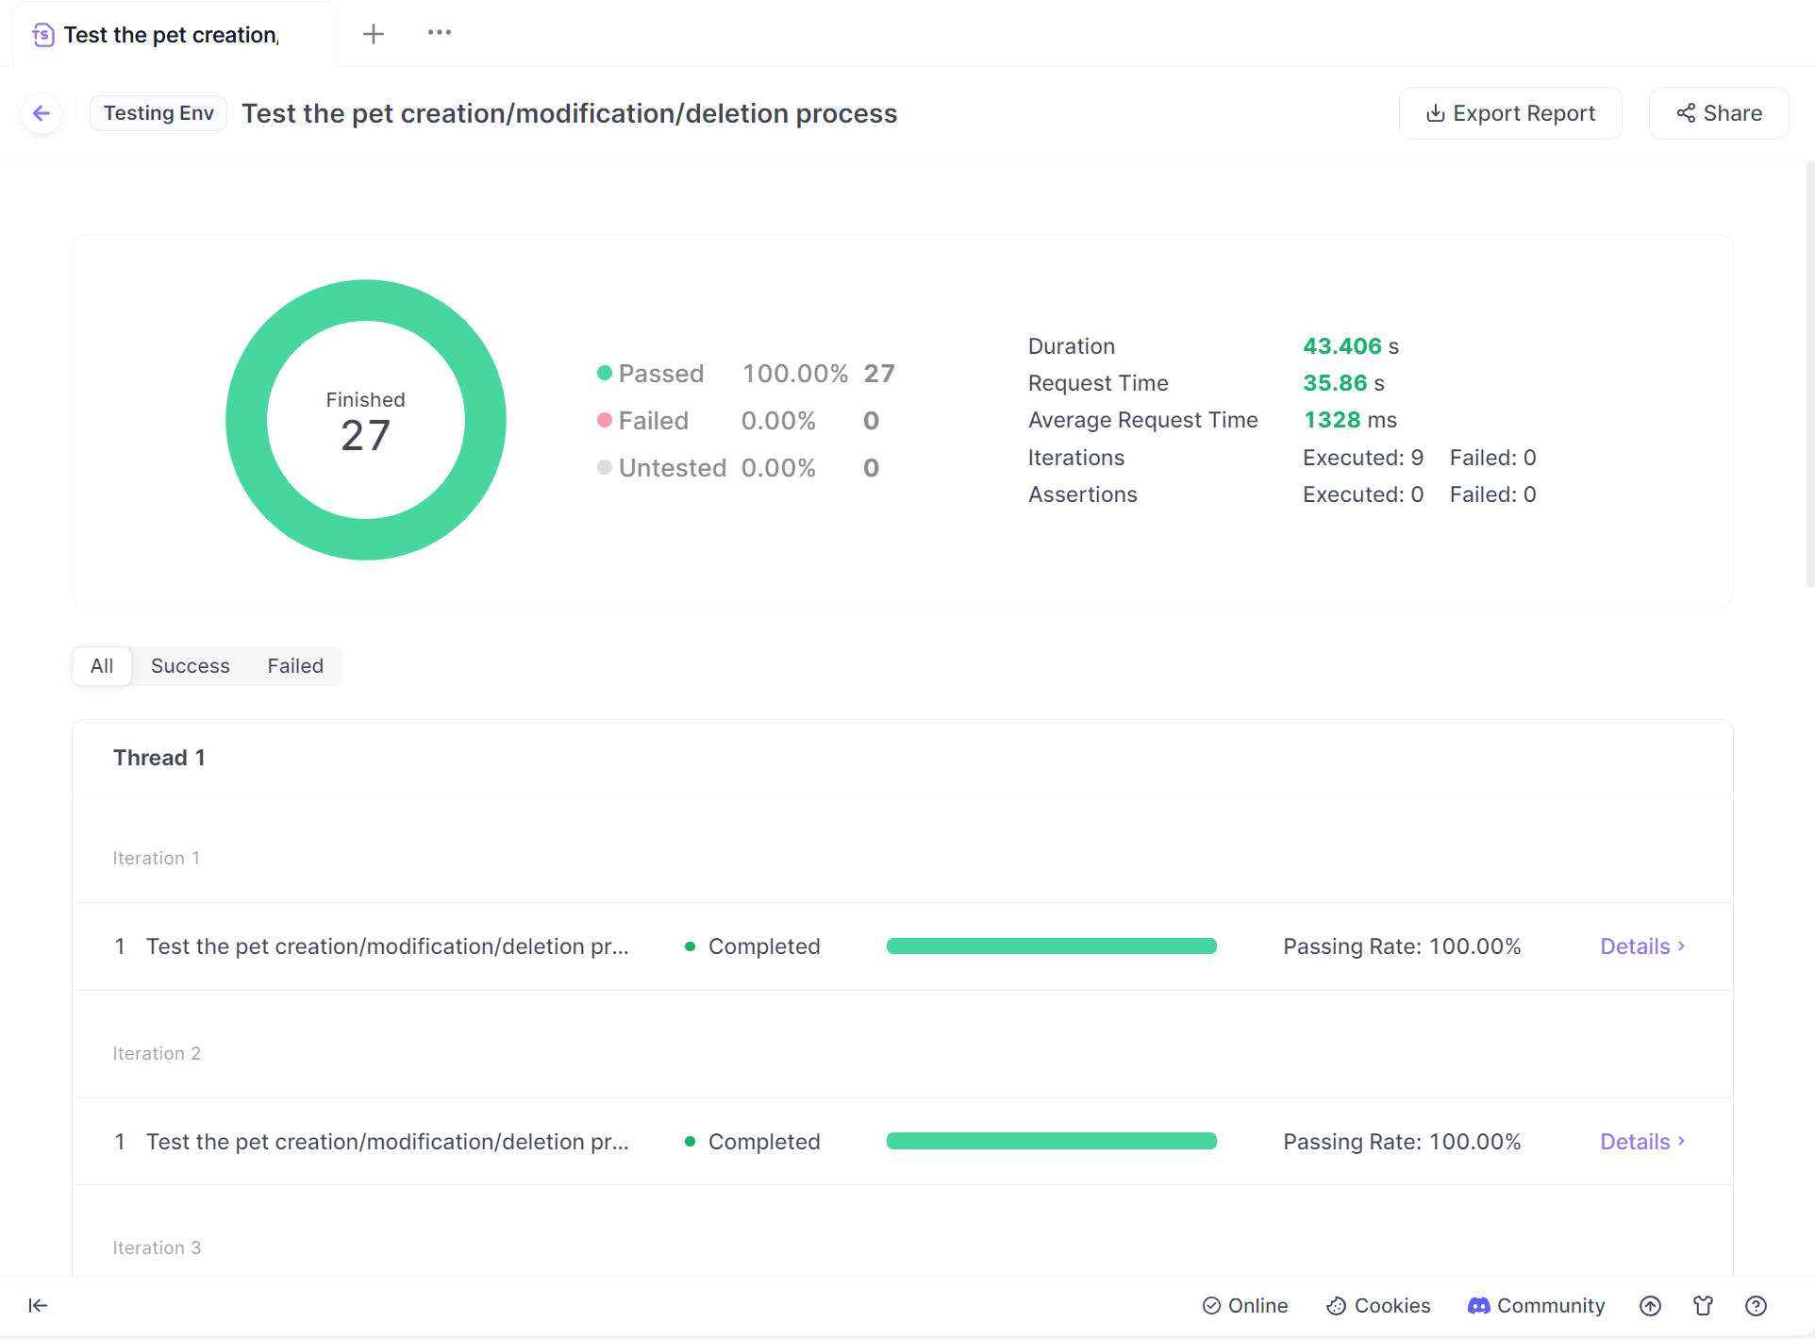Click the Iteration 3 label
The width and height of the screenshot is (1815, 1339).
click(x=157, y=1247)
